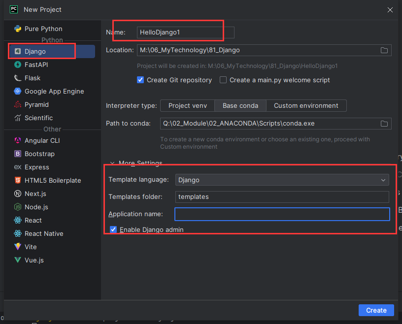The image size is (402, 324).
Task: Click the Scientific chart icon
Action: [18, 118]
